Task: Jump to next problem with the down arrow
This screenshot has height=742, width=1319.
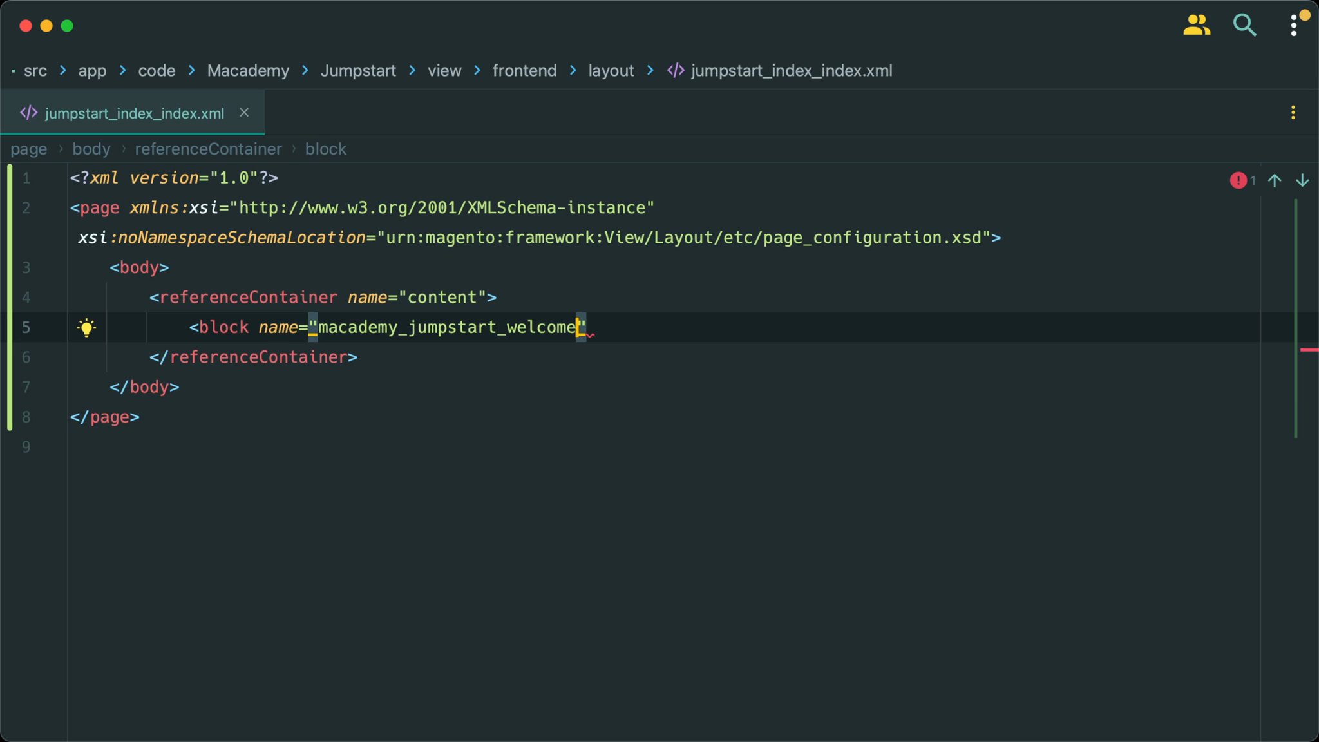Action: click(x=1303, y=180)
